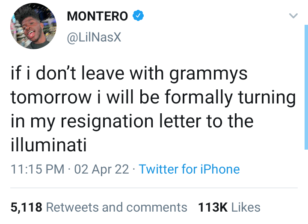Image resolution: width=308 pixels, height=224 pixels.
Task: Open the tweet options chevron menu
Action: pos(293,16)
